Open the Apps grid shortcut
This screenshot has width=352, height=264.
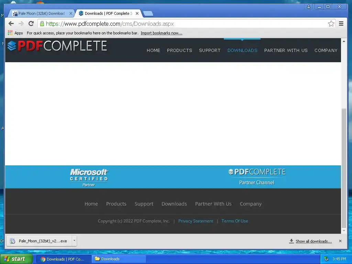point(15,33)
